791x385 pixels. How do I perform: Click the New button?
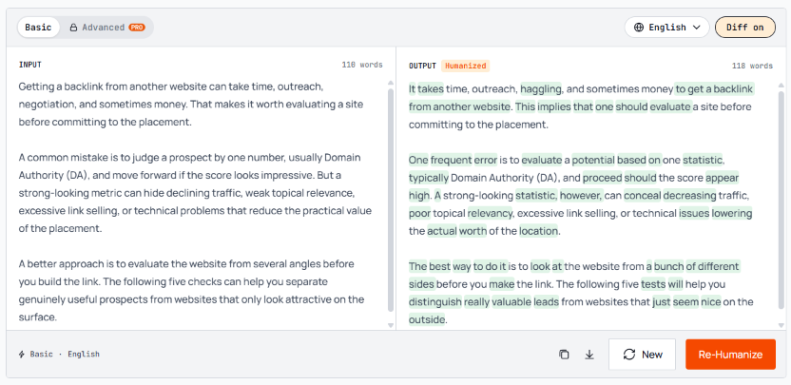(642, 355)
